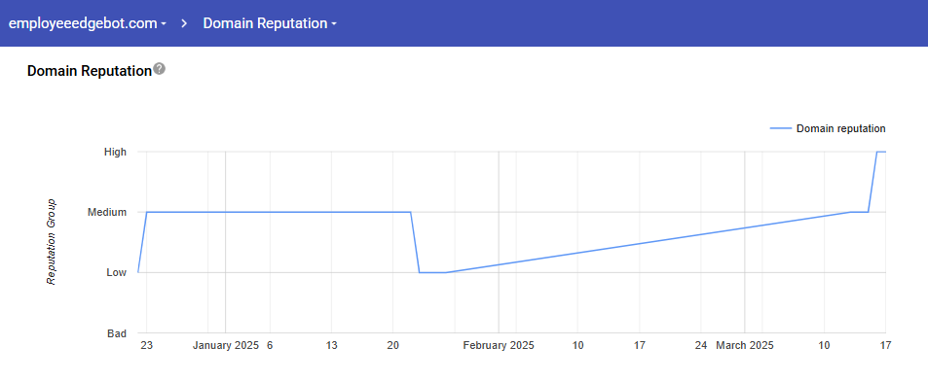Click the Low reputation axis label

tap(117, 273)
